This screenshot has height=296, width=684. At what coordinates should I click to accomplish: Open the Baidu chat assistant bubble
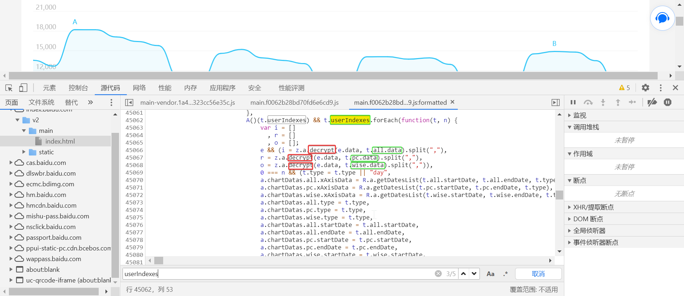pos(662,18)
